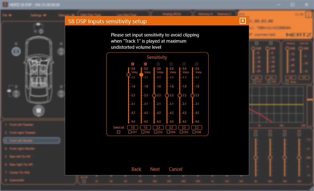
Task: Click the Ch1 clipping indicator light
Action: coord(132,64)
